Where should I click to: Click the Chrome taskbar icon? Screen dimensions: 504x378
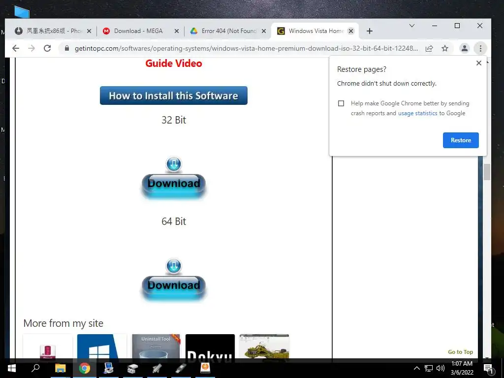tap(85, 368)
